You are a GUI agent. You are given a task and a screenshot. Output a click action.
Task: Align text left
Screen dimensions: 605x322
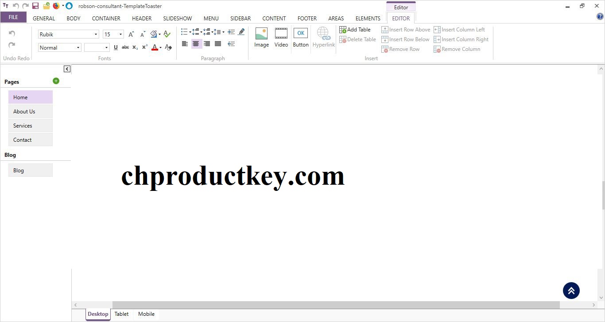[185, 44]
